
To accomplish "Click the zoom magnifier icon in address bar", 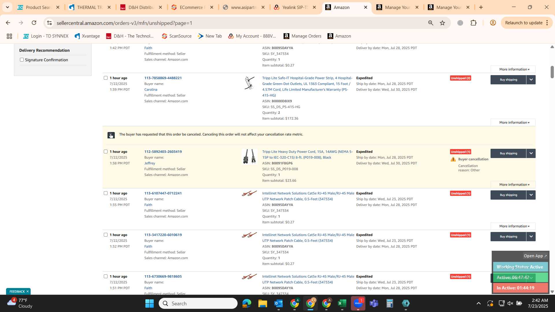I will (431, 23).
